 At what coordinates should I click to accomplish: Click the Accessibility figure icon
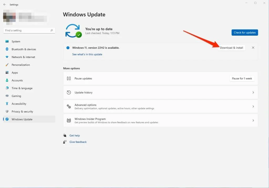tap(7, 104)
